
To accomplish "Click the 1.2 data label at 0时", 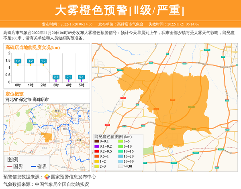I will 18,61.
